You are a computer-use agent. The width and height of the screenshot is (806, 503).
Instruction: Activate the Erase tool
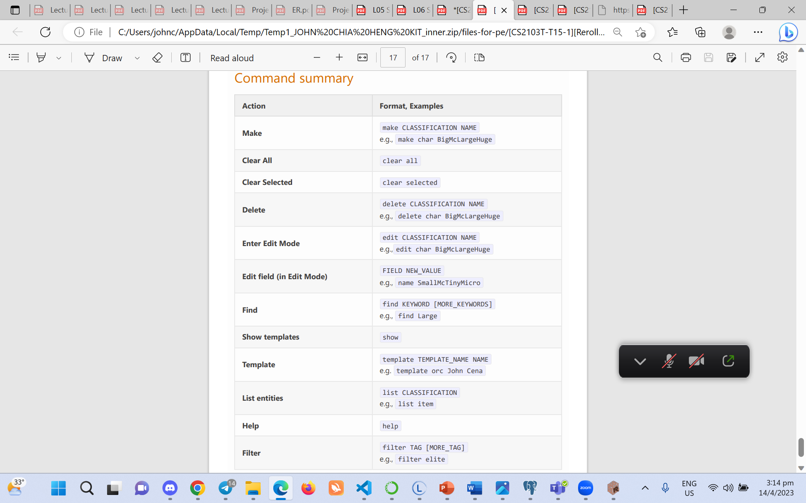pyautogui.click(x=157, y=57)
